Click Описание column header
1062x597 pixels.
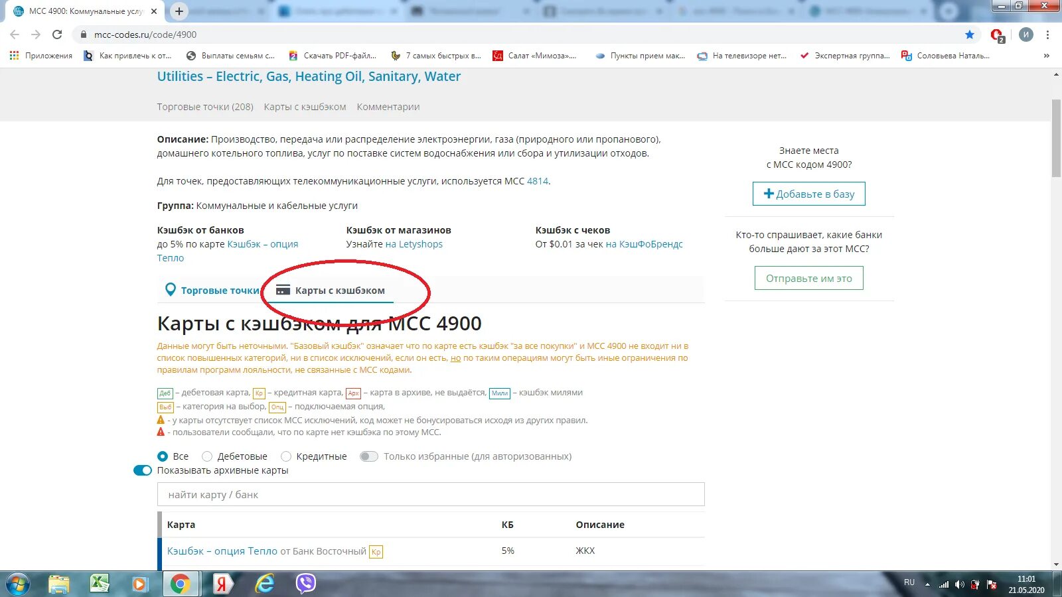coord(600,525)
